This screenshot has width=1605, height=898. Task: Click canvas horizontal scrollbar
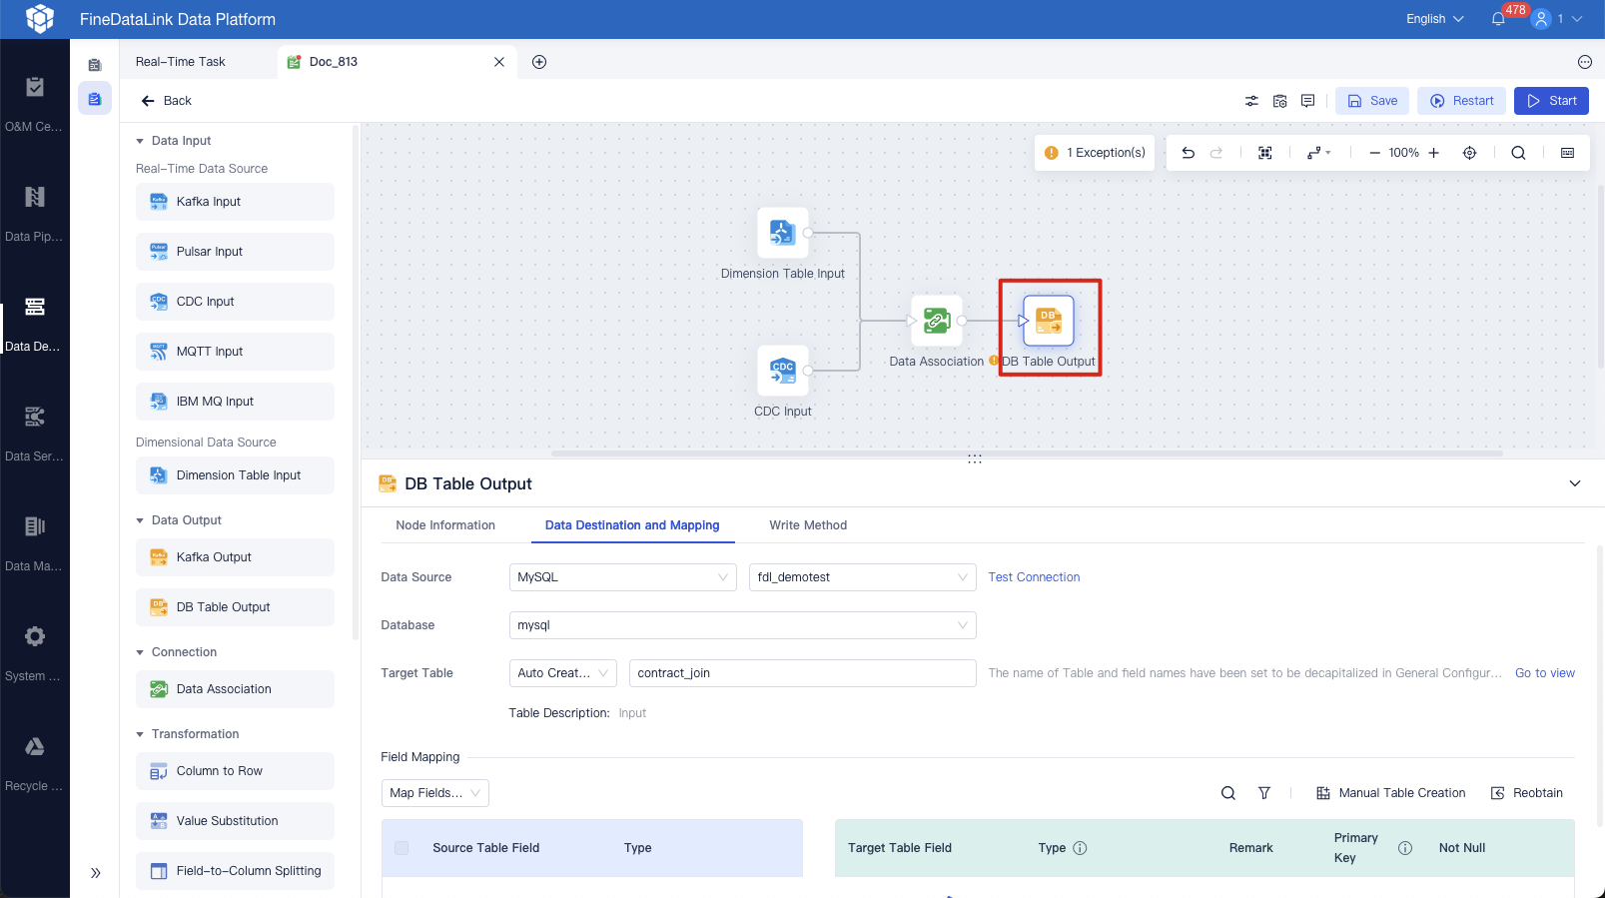click(x=1027, y=453)
